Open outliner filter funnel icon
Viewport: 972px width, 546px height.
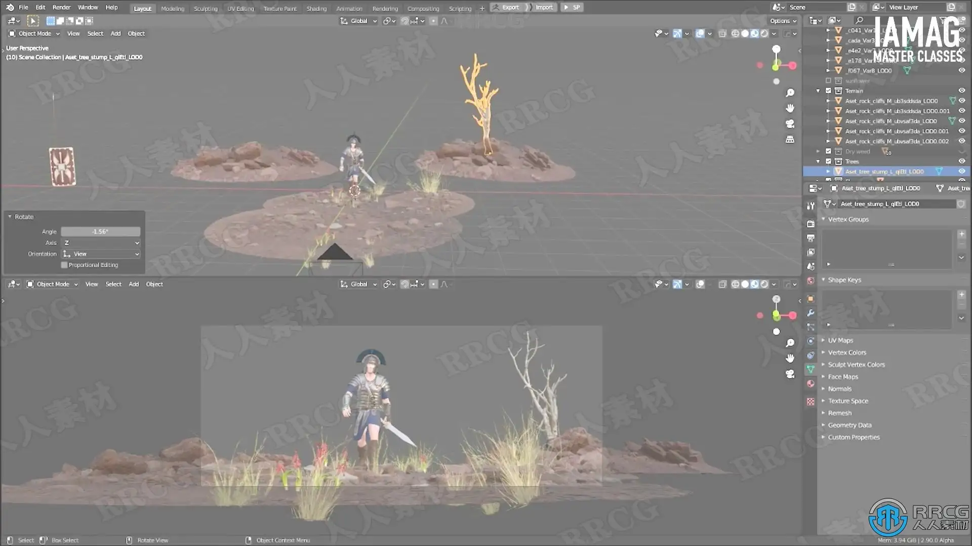tap(943, 20)
